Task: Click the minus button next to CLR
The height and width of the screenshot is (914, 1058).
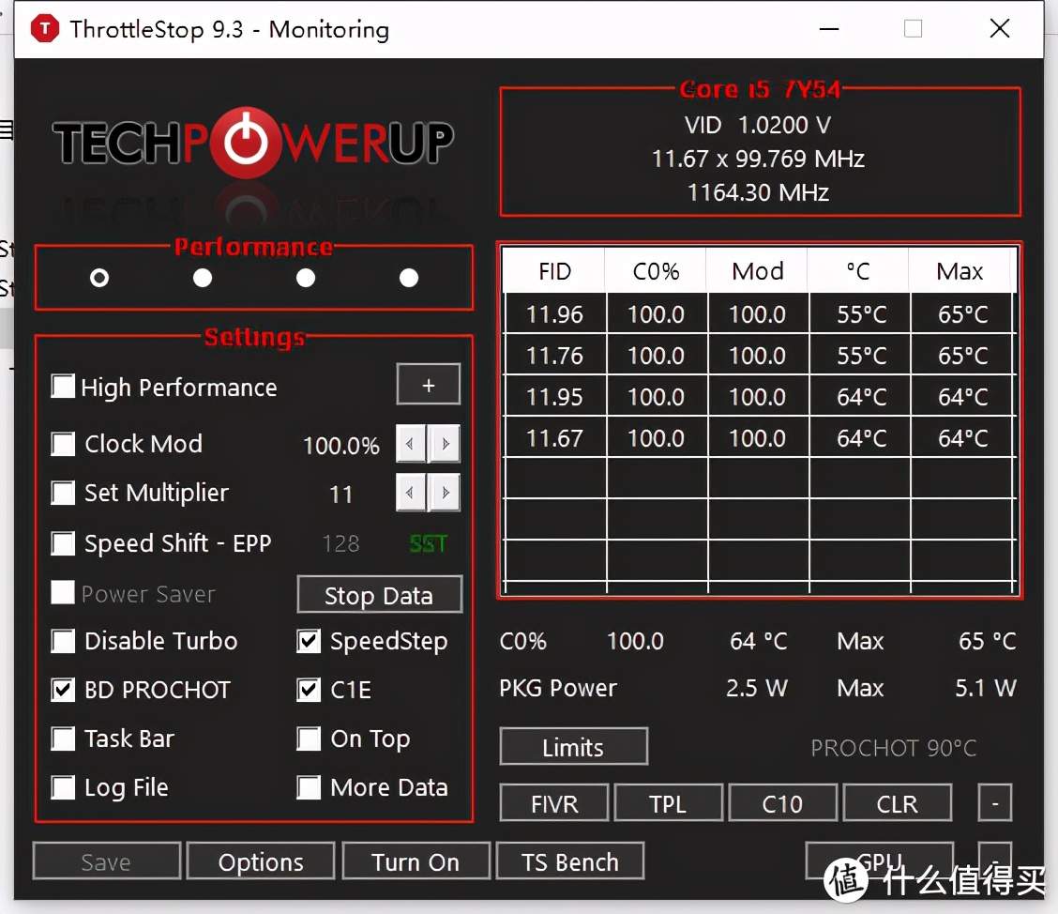Action: click(x=994, y=803)
